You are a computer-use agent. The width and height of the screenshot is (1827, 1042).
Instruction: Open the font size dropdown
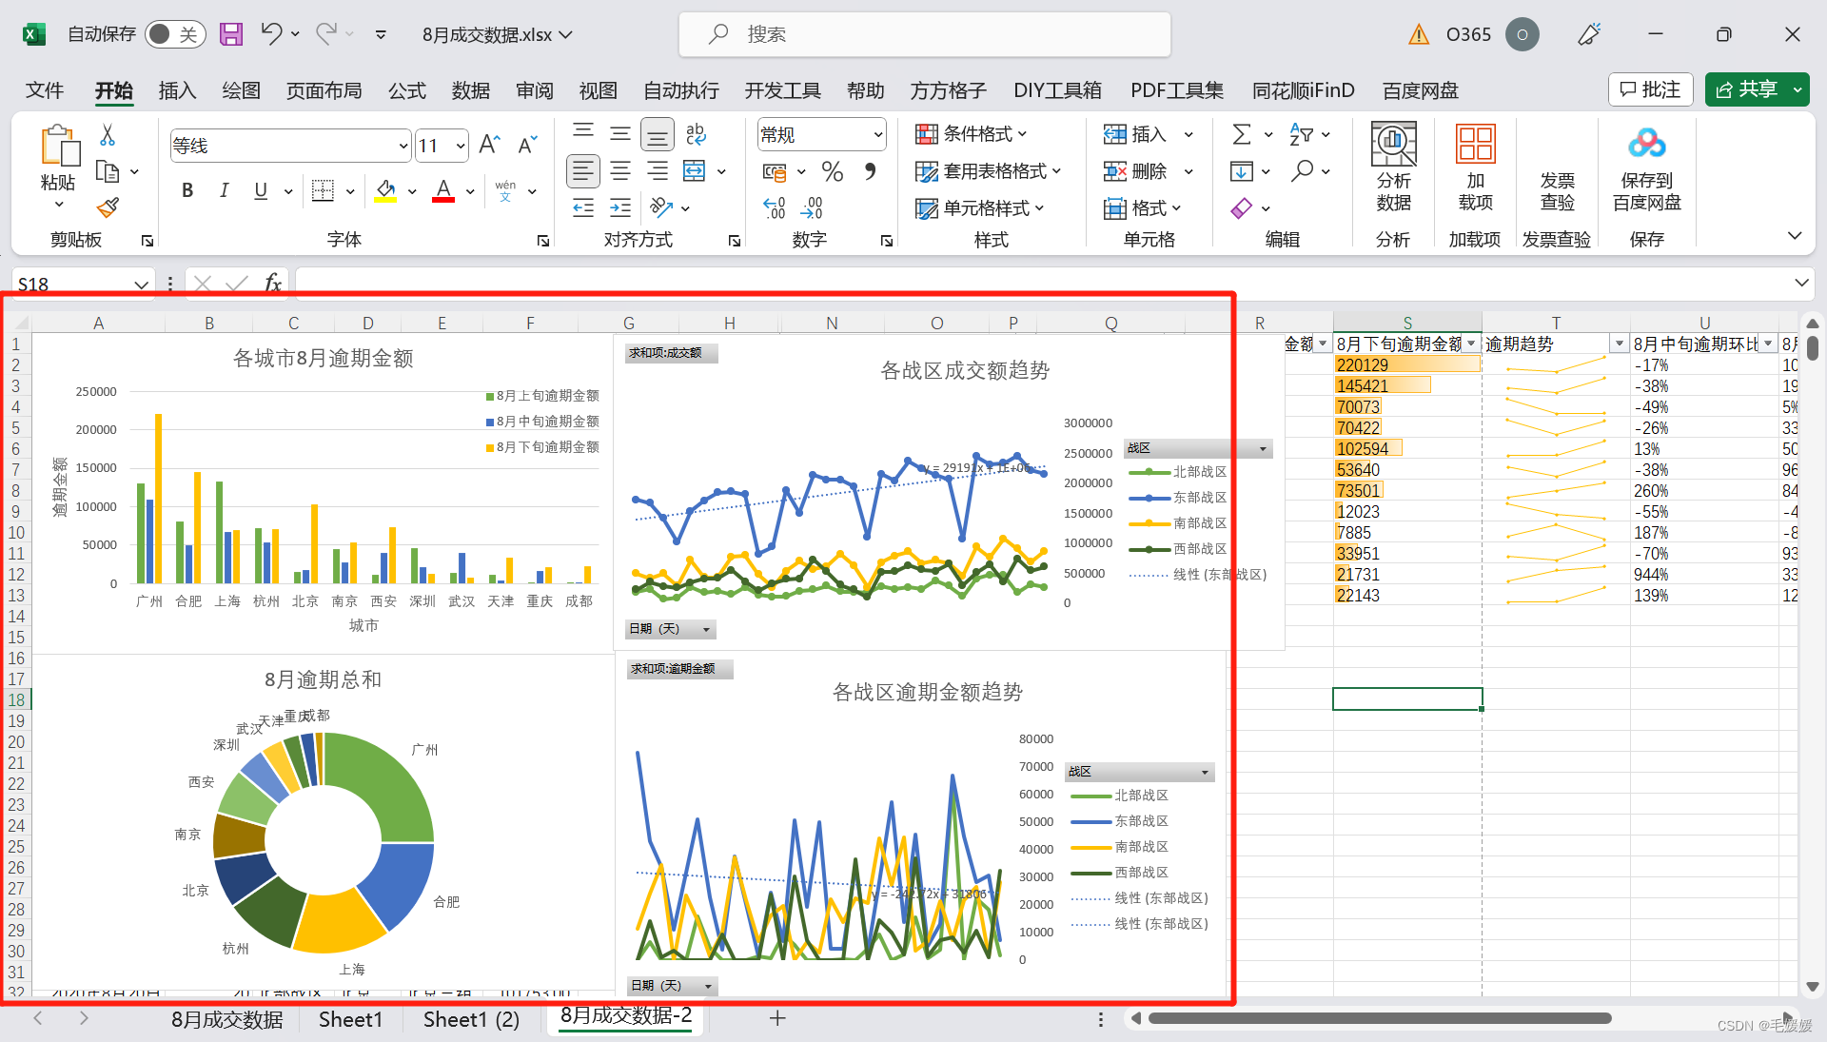pos(461,146)
